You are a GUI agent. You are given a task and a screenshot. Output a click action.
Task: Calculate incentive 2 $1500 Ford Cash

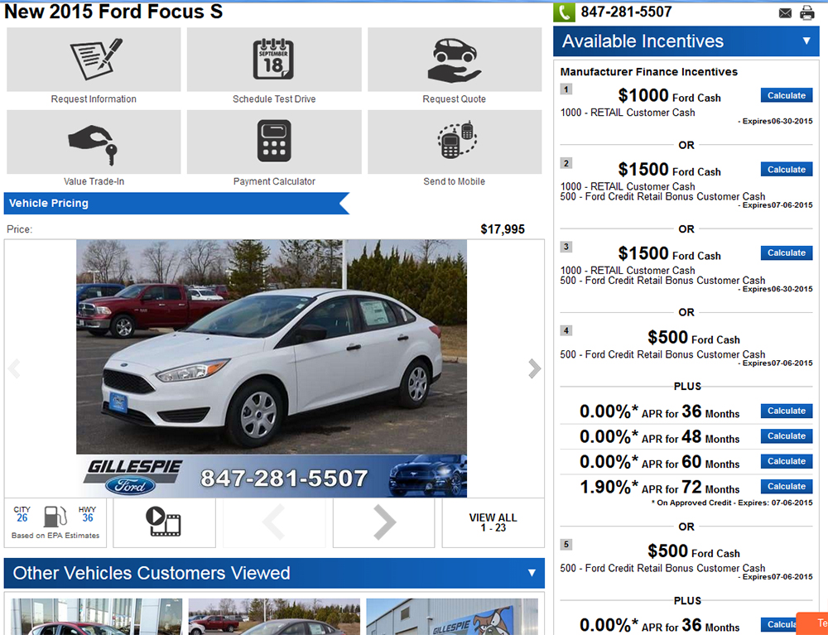787,170
